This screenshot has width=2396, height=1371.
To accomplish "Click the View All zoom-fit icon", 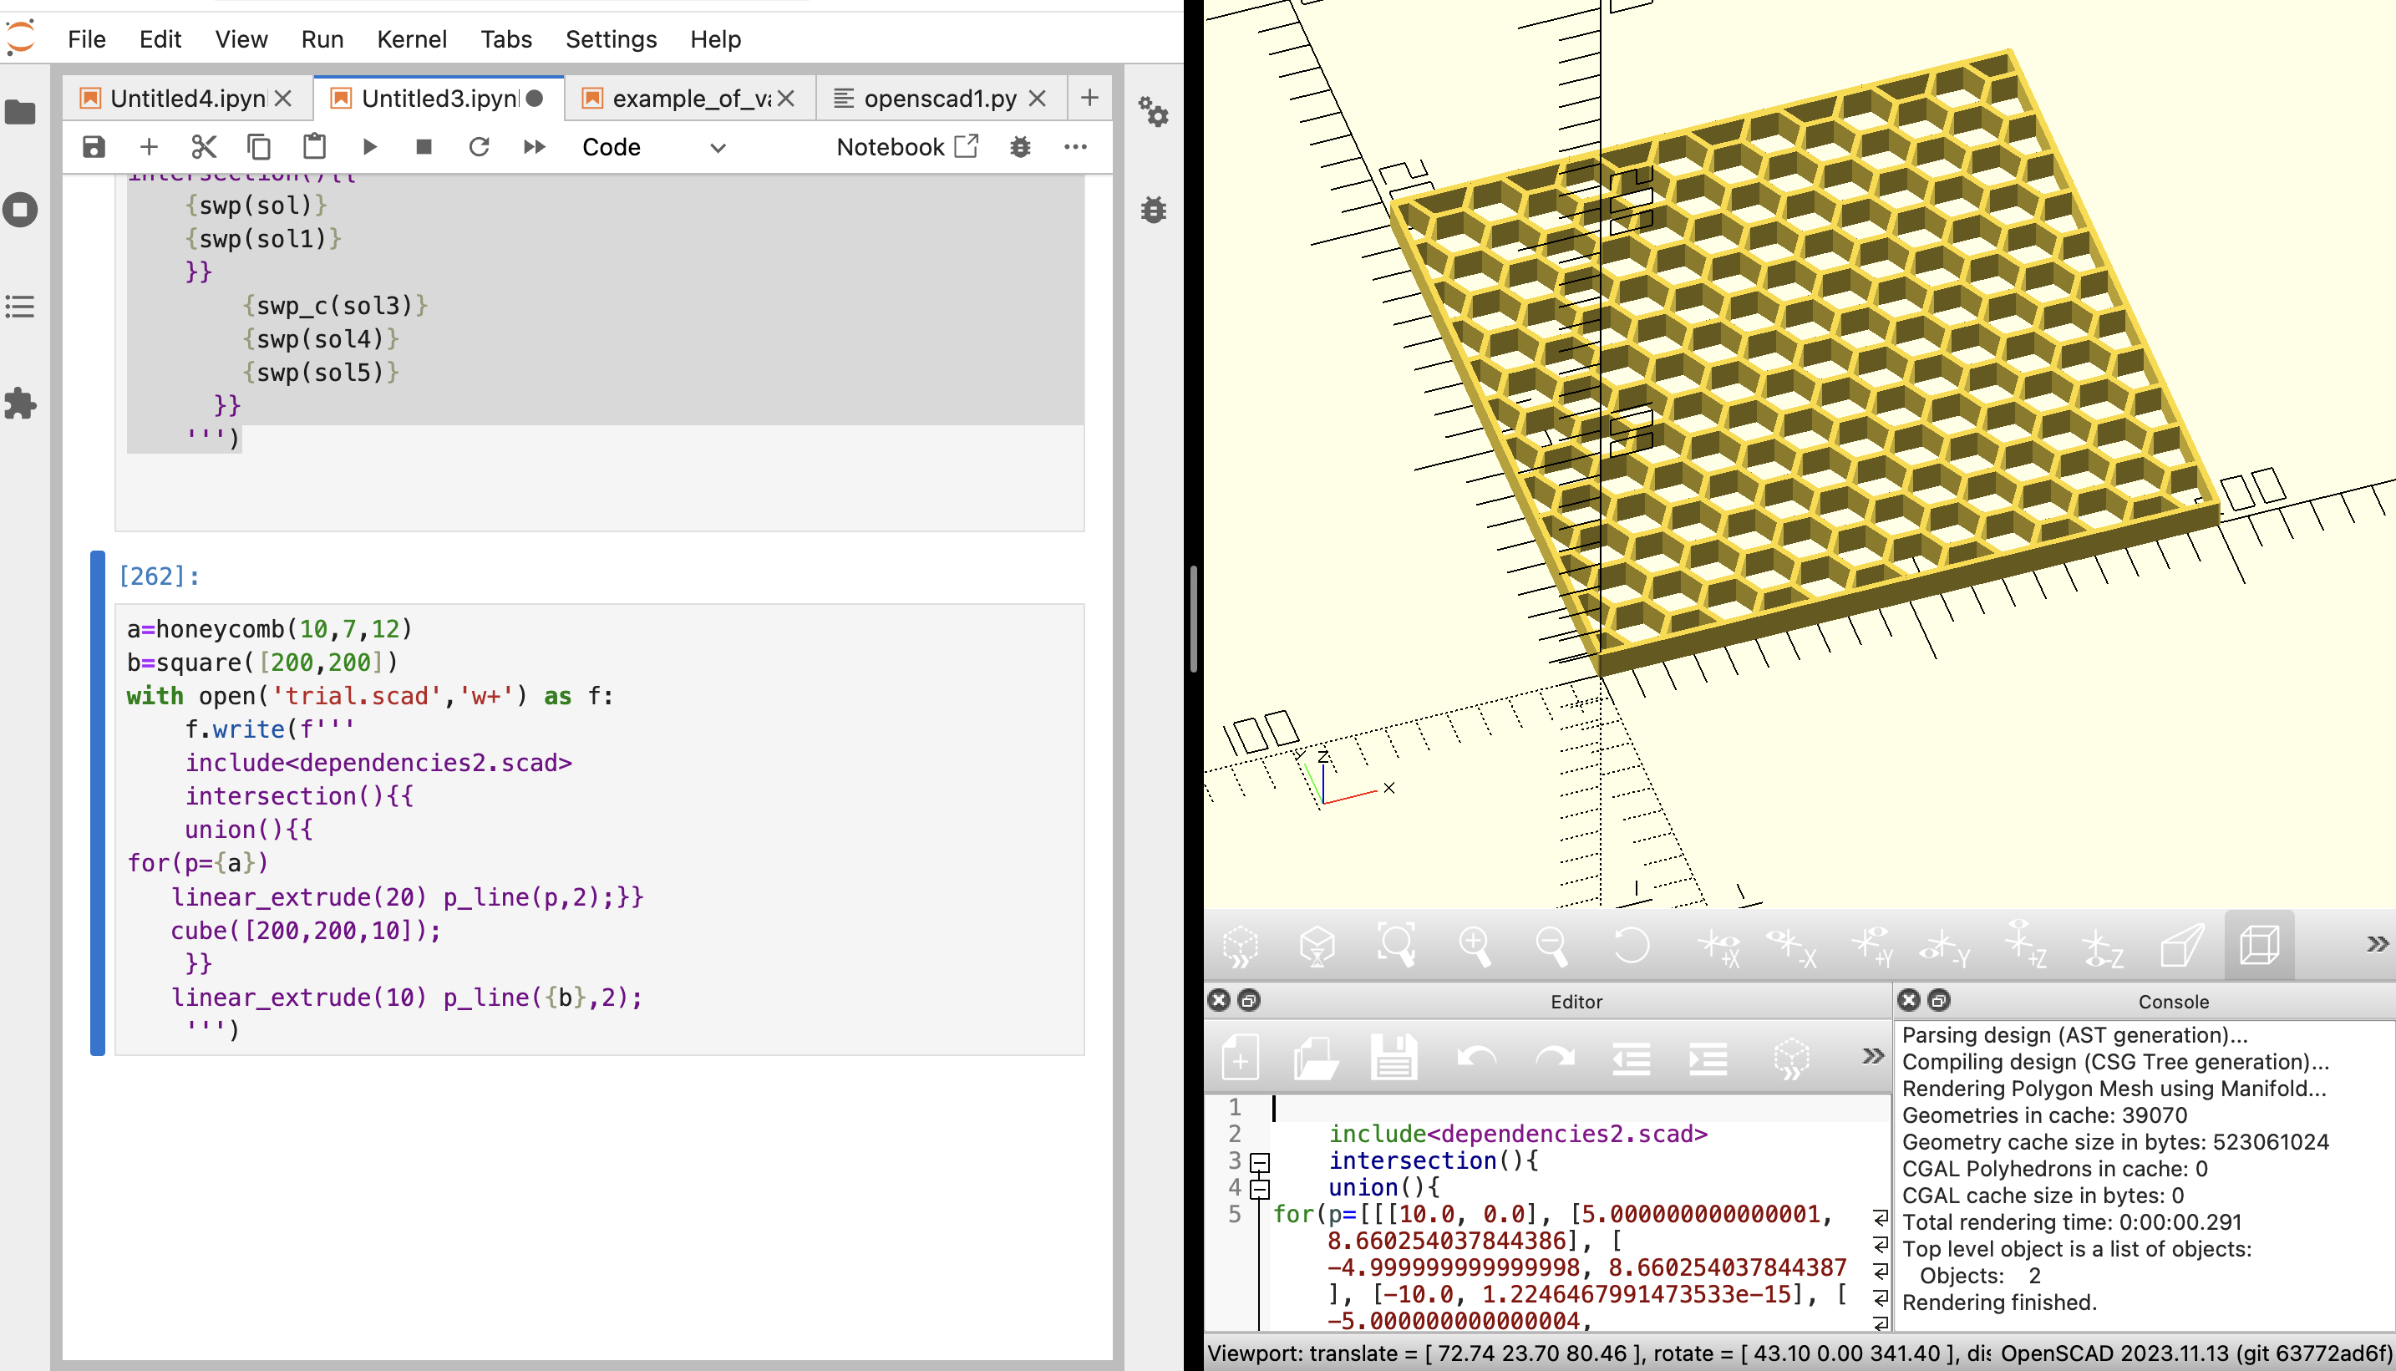I will click(x=1395, y=944).
